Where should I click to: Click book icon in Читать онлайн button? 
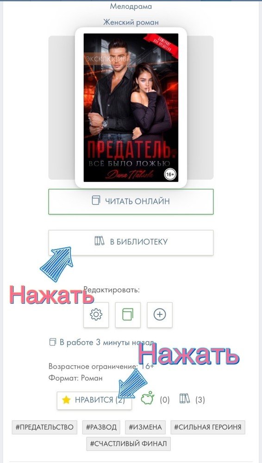click(x=96, y=200)
